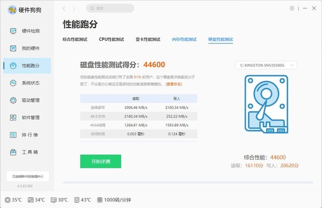322x208 pixels.
Task: Click the settings icon in the title bar
Action: click(x=292, y=9)
